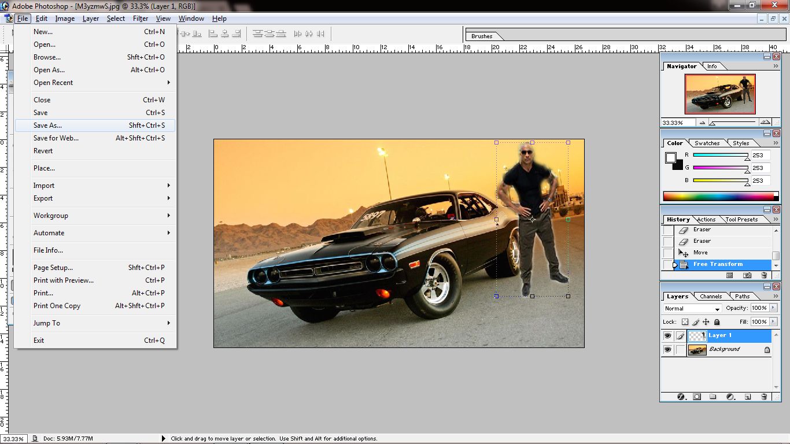Delete current state using History trash icon
The height and width of the screenshot is (444, 790).
click(x=764, y=276)
